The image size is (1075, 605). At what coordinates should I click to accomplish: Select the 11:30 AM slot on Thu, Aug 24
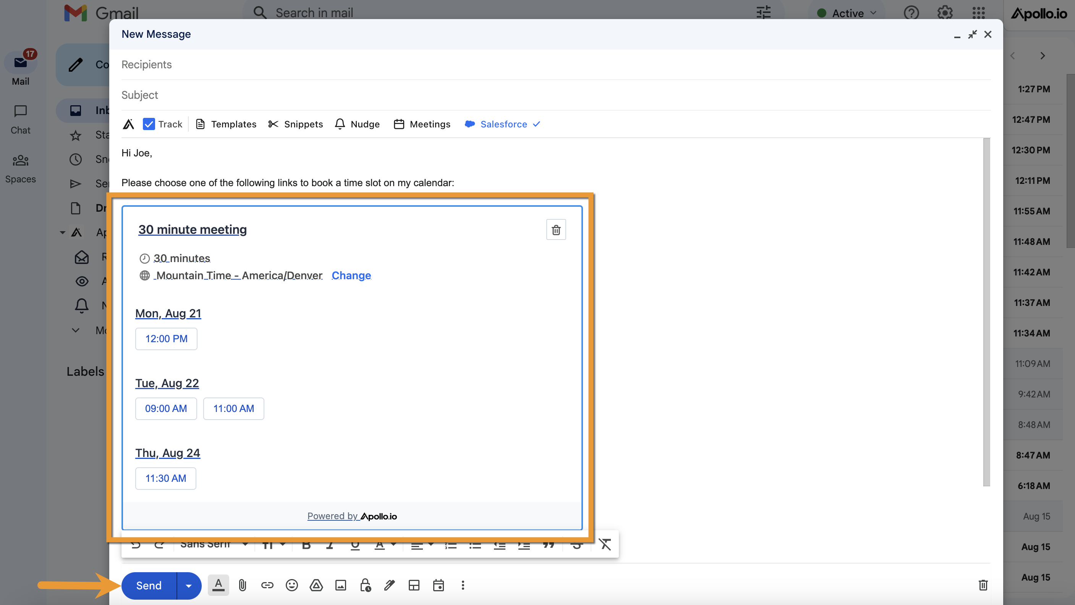(x=166, y=478)
